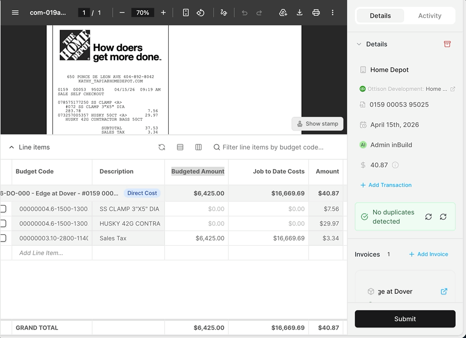Click the info icon next to 40.87
Image resolution: width=466 pixels, height=338 pixels.
point(395,165)
